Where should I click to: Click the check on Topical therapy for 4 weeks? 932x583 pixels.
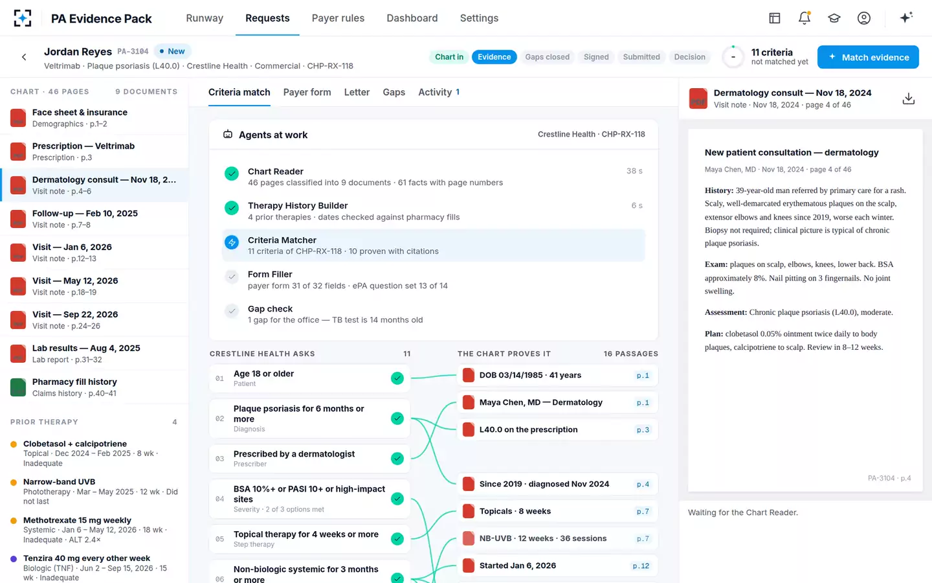pos(397,539)
